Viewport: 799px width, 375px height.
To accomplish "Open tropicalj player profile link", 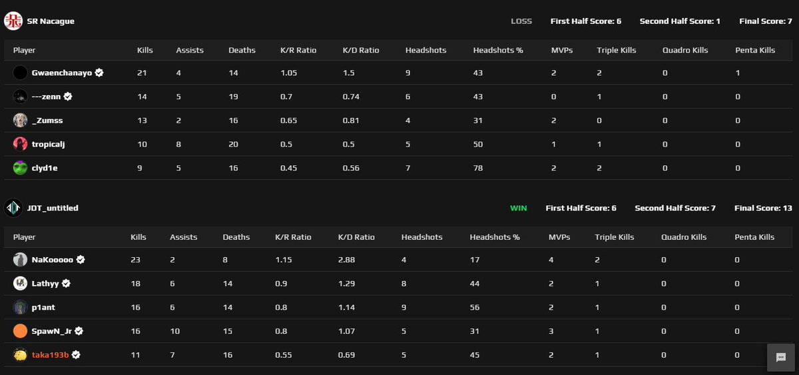I will click(49, 145).
